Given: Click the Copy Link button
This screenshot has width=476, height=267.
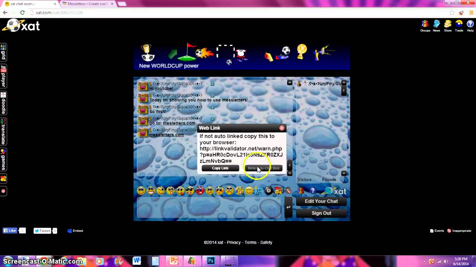Looking at the screenshot, I should 220,168.
